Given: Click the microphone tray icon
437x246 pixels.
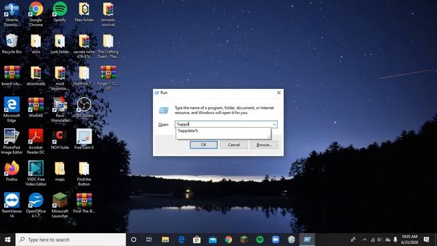Looking at the screenshot, I should pyautogui.click(x=395, y=240).
